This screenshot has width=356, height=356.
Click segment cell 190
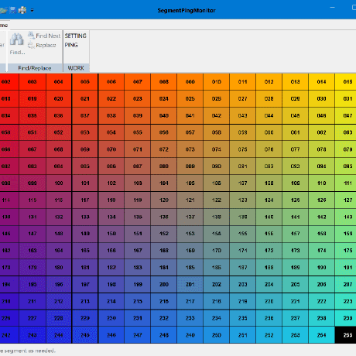pos(321,268)
